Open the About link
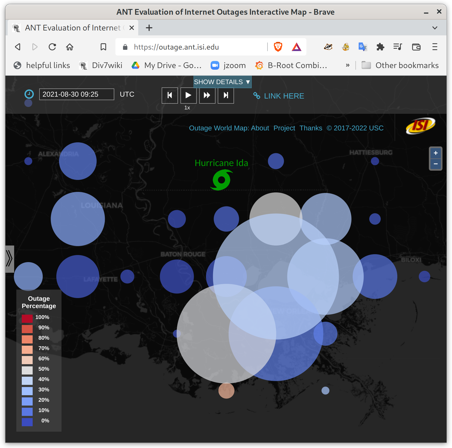Screen dimensions: 452x448 (x=260, y=128)
